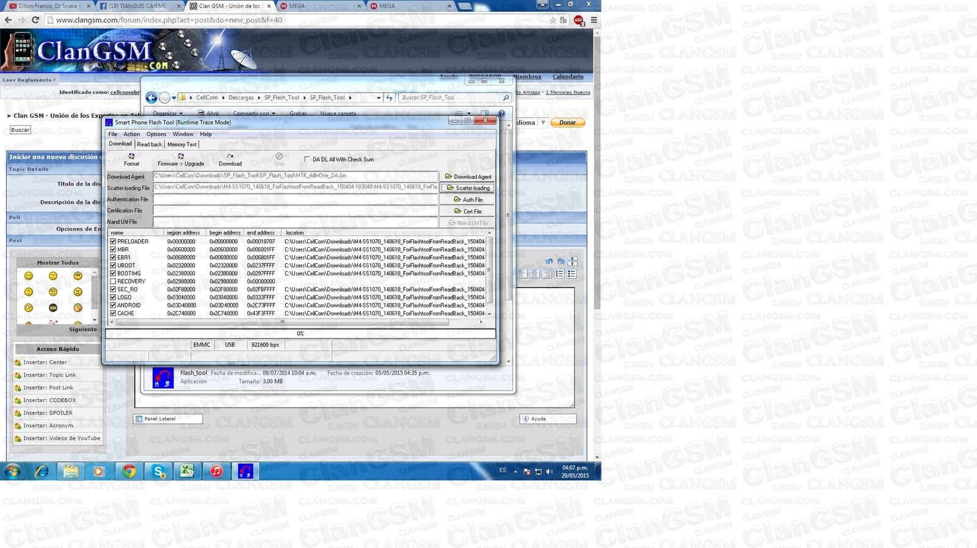This screenshot has width=977, height=548.
Task: Click the Auth File button
Action: click(x=467, y=200)
